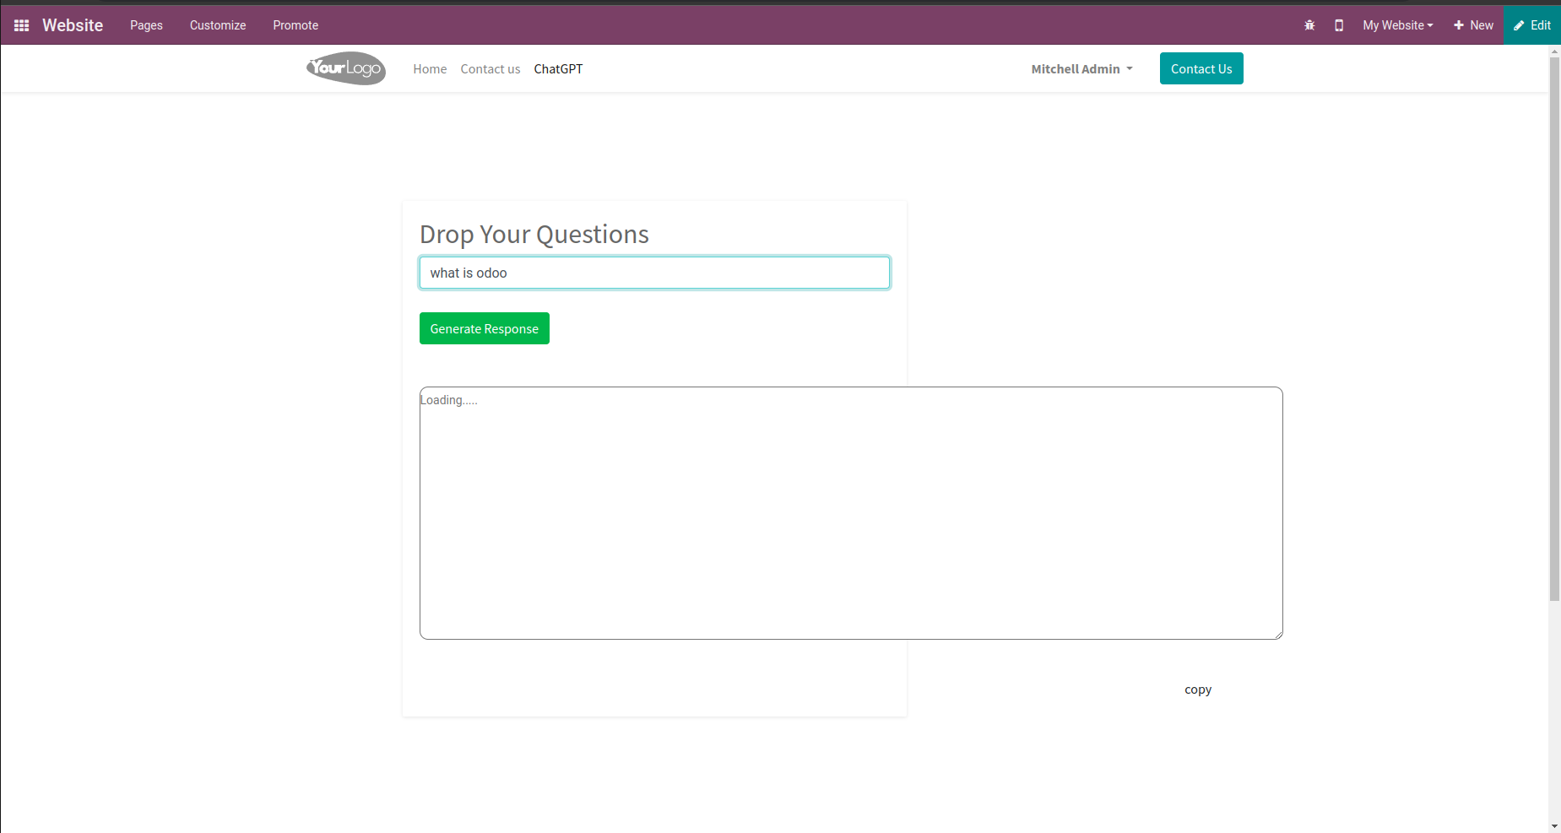Open the apps grid menu icon

pyautogui.click(x=22, y=25)
